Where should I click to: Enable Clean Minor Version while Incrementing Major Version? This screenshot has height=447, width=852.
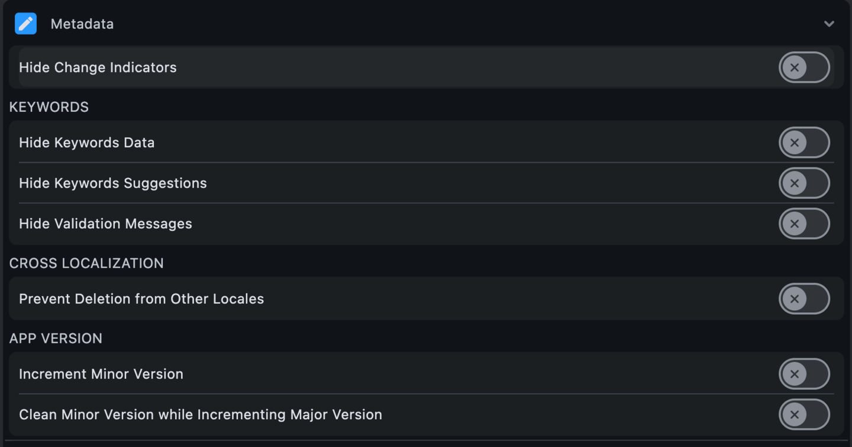pyautogui.click(x=805, y=414)
